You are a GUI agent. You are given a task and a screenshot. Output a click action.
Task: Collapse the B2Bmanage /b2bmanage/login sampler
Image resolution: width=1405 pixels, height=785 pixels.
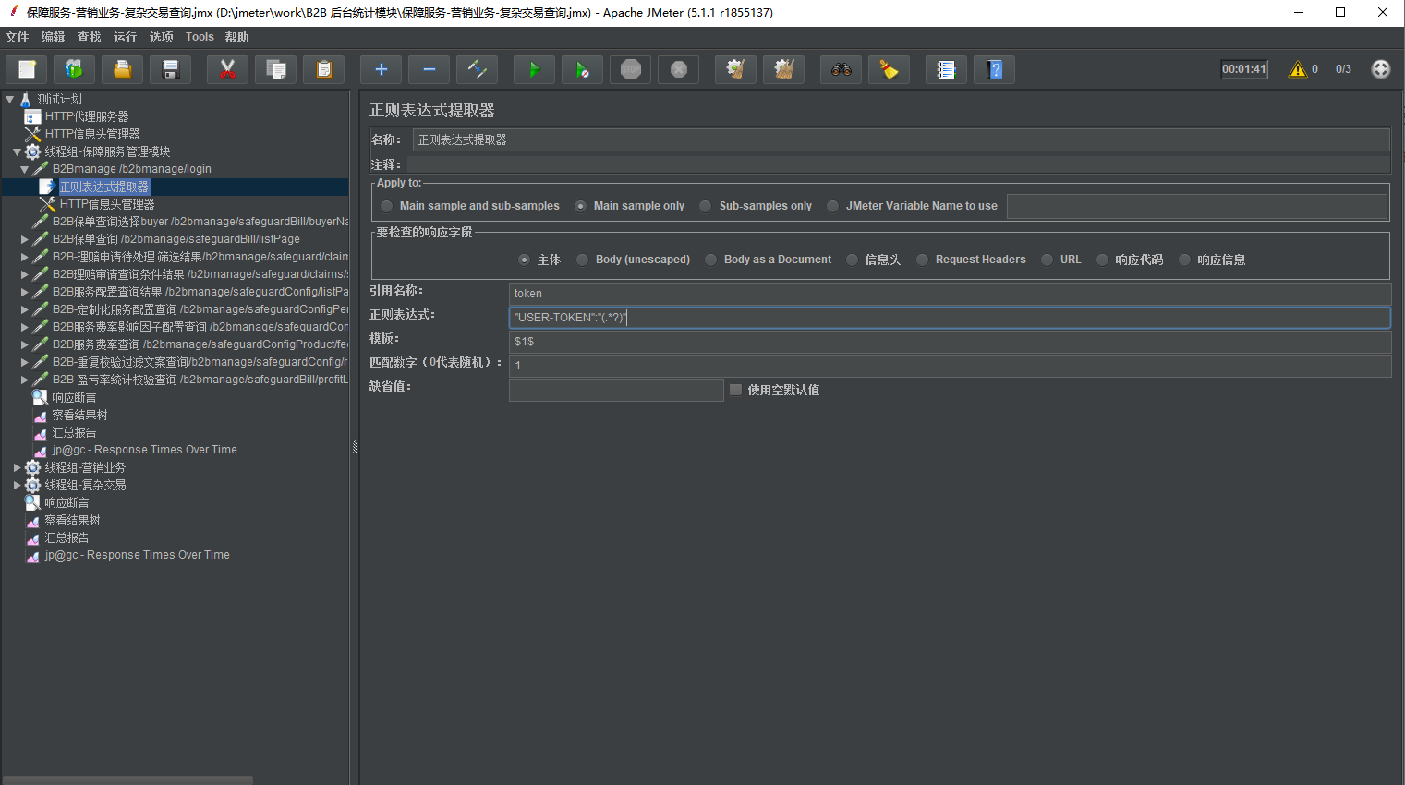point(24,169)
